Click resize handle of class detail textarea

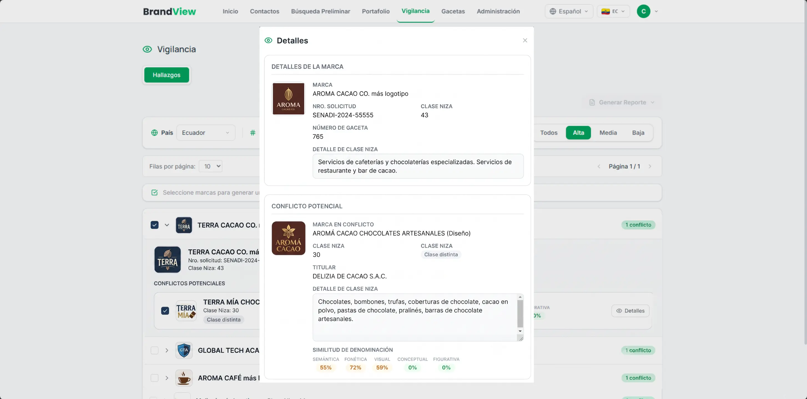[521, 338]
